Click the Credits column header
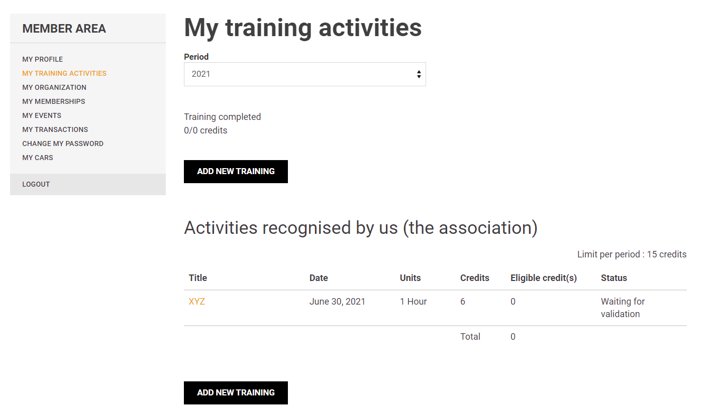This screenshot has width=719, height=418. click(x=475, y=278)
